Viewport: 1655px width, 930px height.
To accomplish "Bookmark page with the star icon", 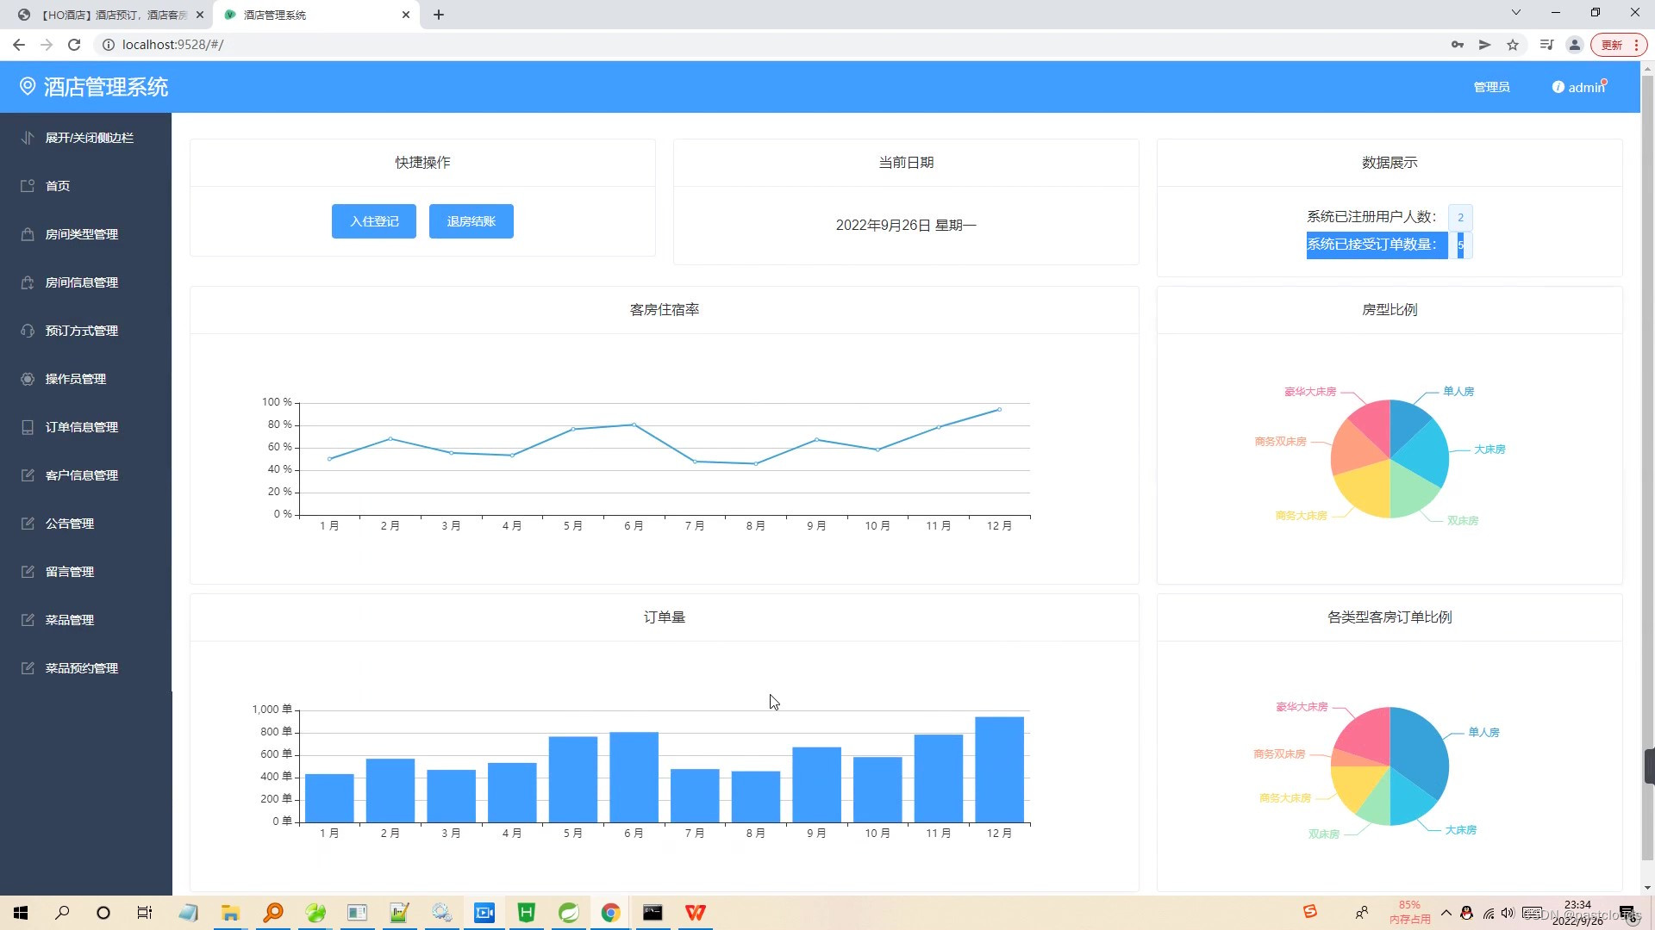I will coord(1513,45).
